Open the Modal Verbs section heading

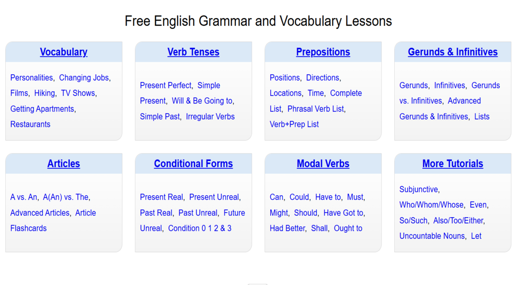[323, 163]
